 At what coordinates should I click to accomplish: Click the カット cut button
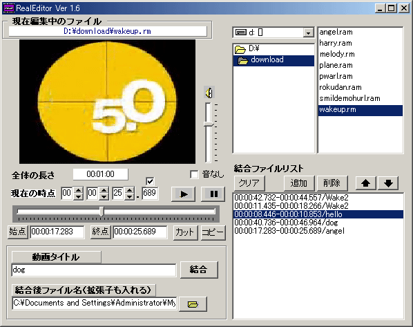(185, 232)
